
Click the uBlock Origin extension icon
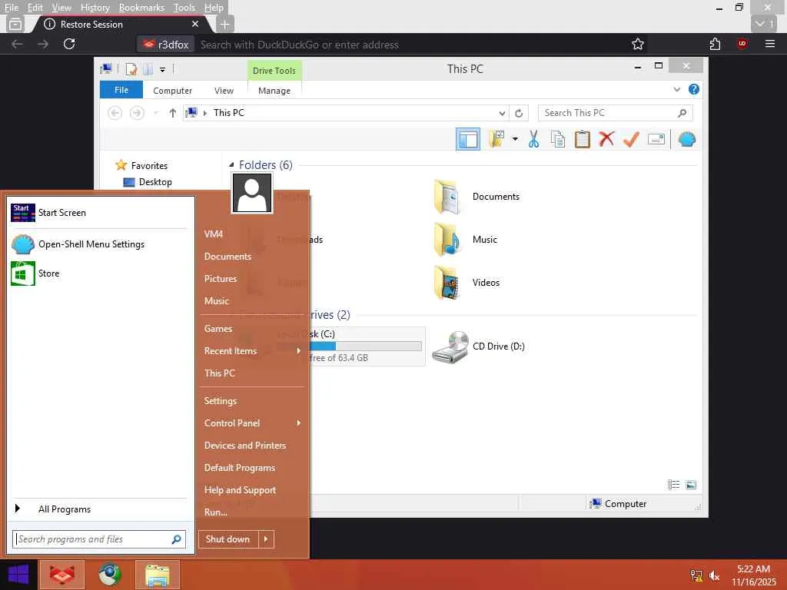point(742,44)
